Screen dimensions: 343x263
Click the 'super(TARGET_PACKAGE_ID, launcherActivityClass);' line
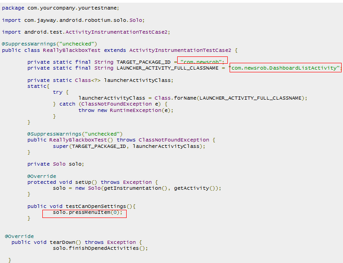click(x=129, y=146)
